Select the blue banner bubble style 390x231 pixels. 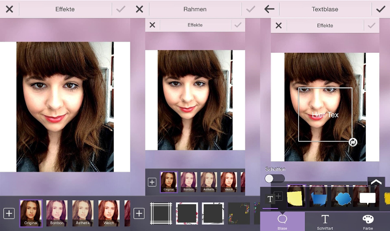click(x=320, y=198)
